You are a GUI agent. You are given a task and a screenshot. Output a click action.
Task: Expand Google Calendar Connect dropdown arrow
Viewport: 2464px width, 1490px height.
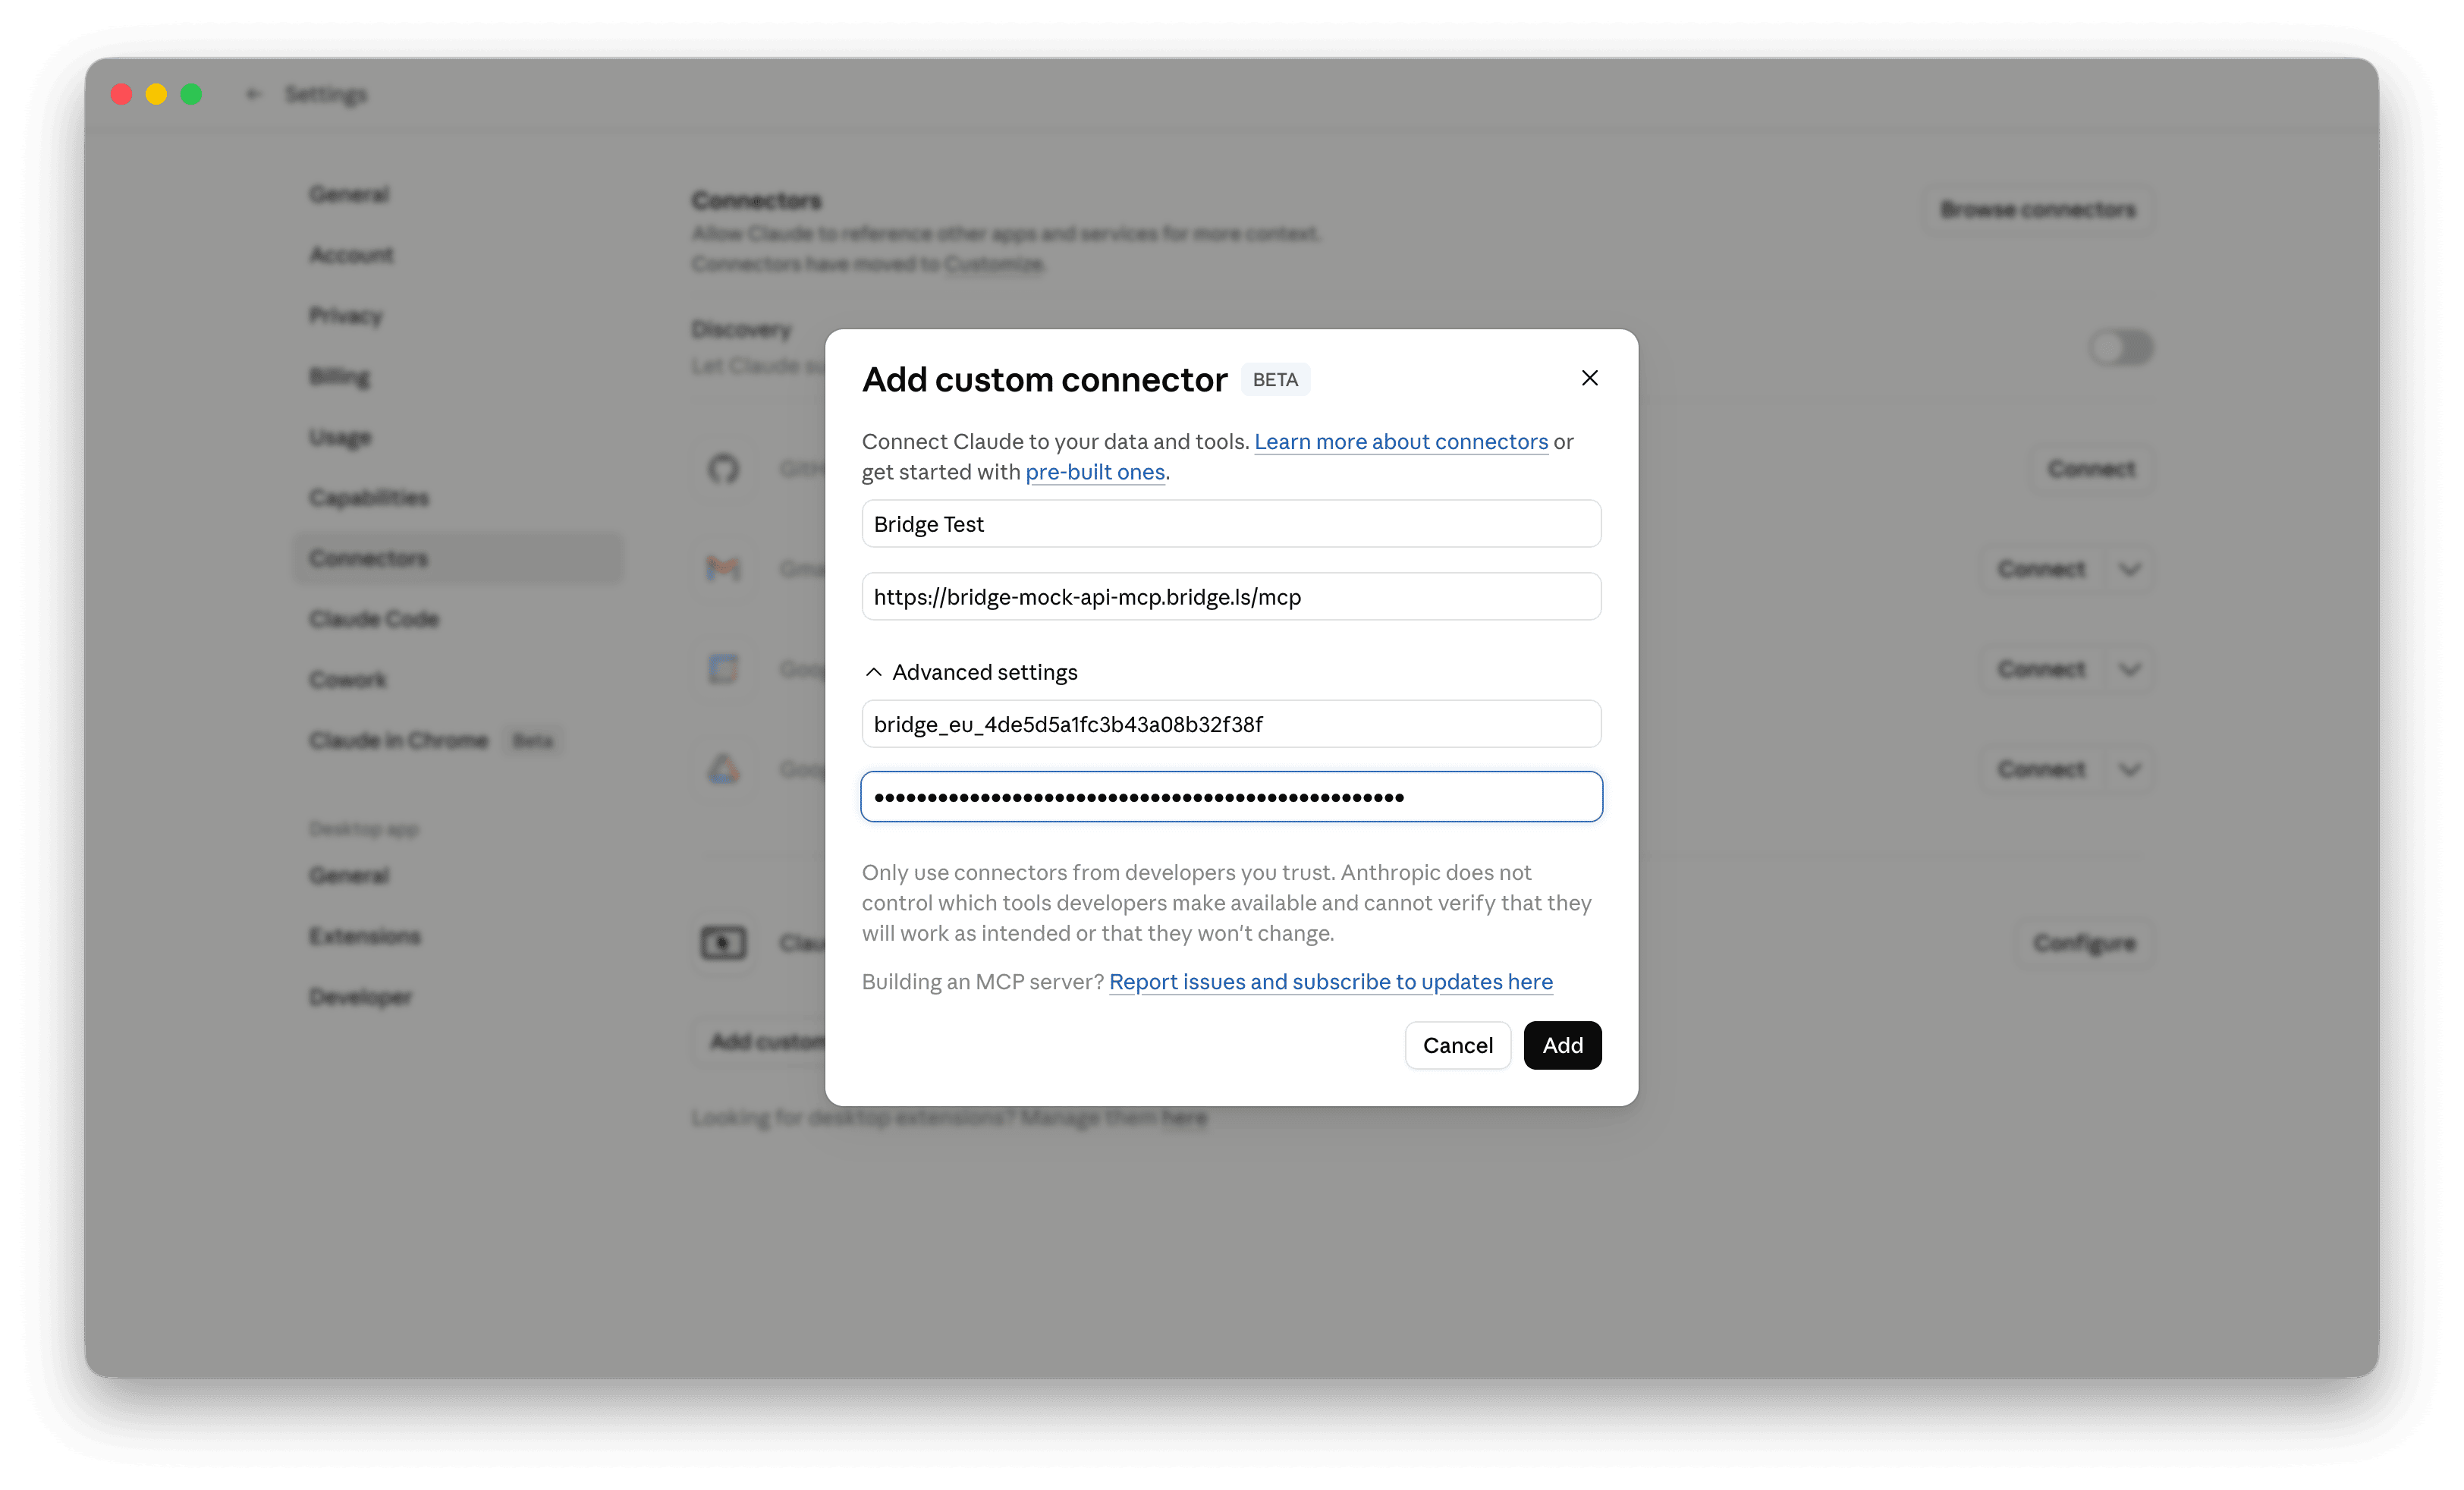(2129, 669)
